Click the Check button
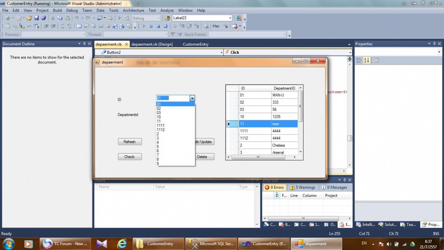This screenshot has height=250, width=444. pos(129,157)
